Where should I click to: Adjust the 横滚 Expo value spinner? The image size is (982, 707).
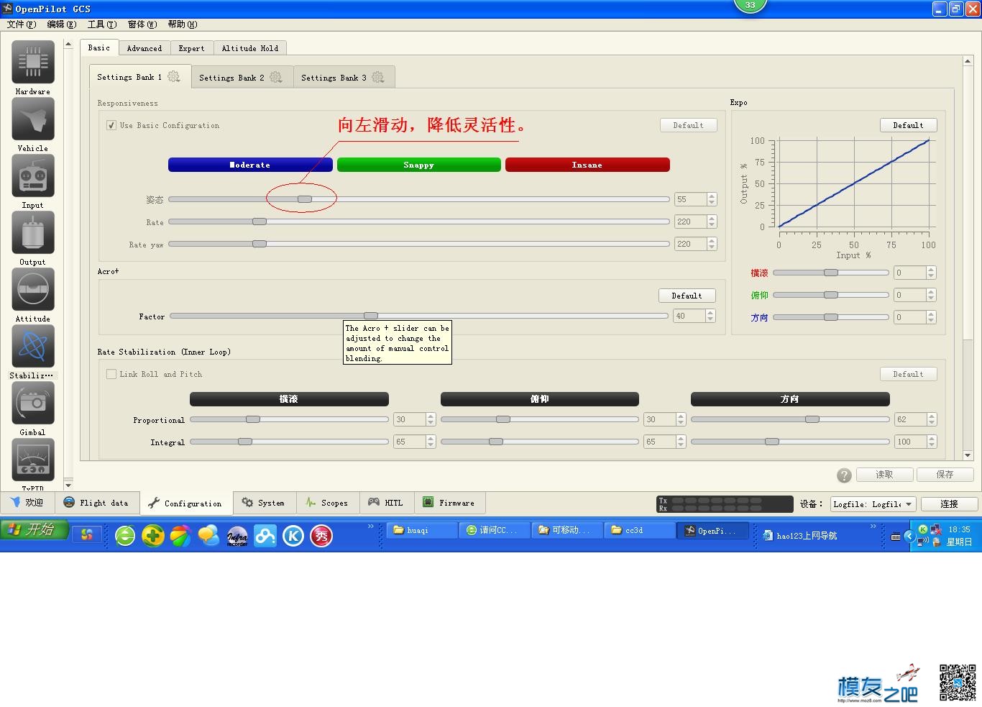tap(931, 273)
